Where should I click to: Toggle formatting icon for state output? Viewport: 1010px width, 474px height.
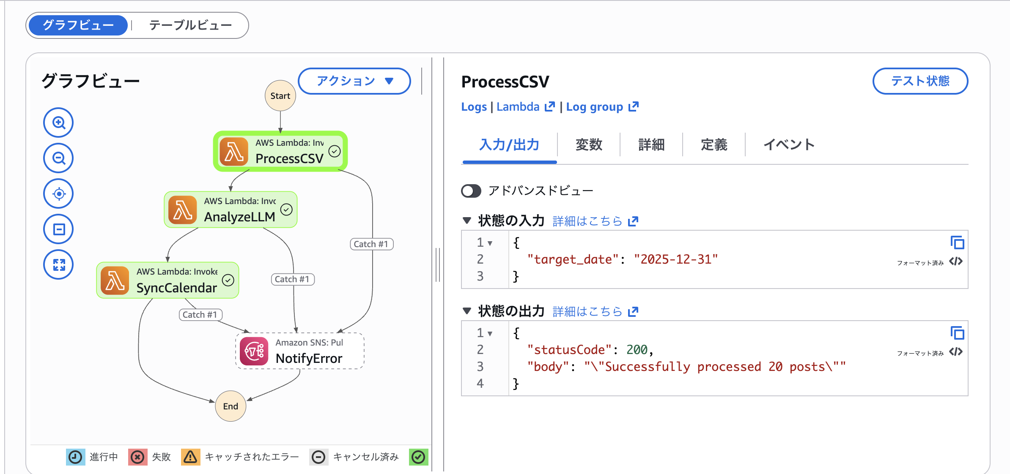[x=956, y=352]
